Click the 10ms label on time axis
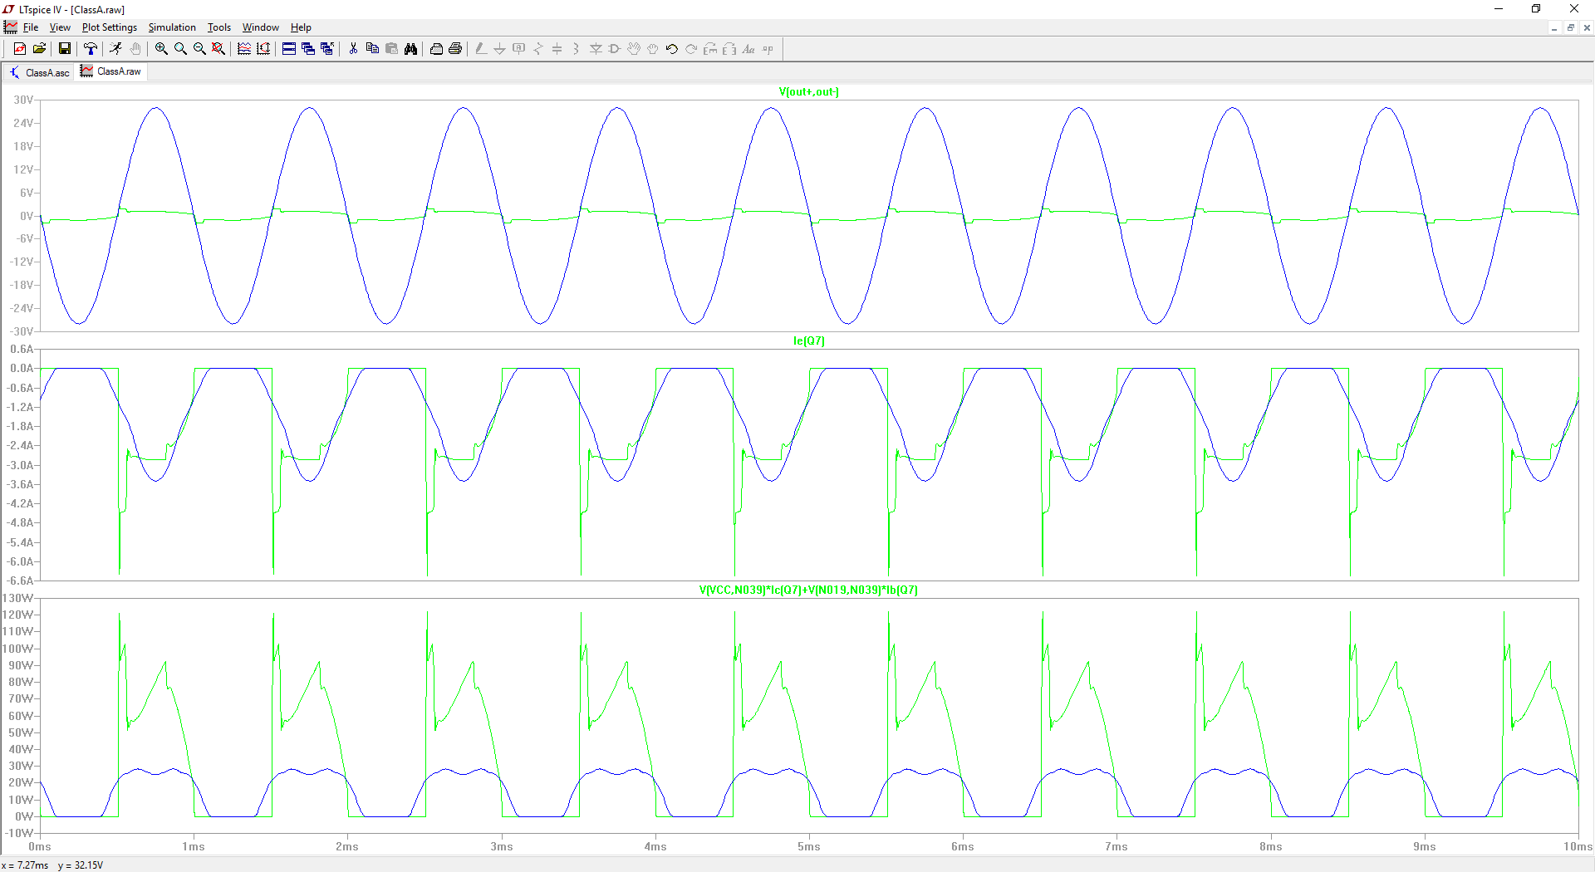This screenshot has height=872, width=1595. click(1578, 846)
